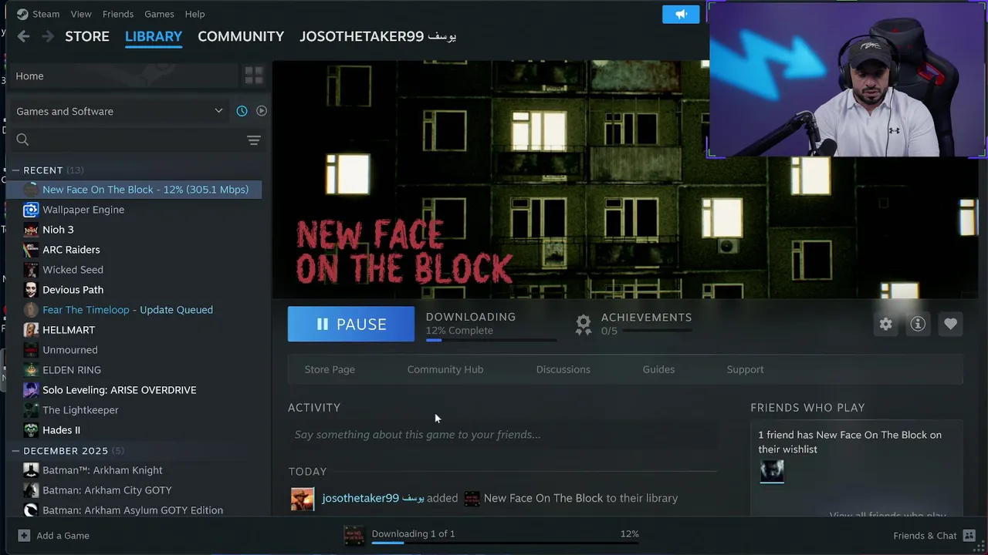Open the announcements megaphone button
Screen dimensions: 988x555
click(681, 14)
